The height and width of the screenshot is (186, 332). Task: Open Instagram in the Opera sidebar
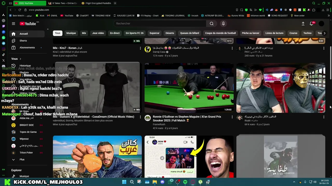click(x=4, y=49)
